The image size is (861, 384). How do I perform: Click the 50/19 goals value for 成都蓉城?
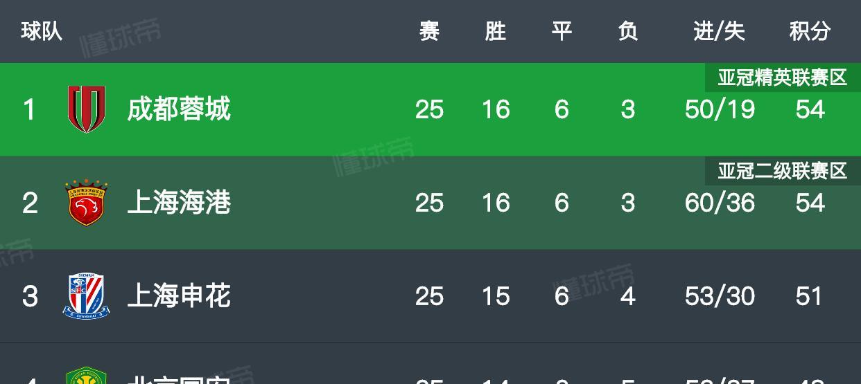point(720,109)
